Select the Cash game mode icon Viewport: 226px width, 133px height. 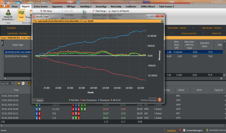coord(21,15)
